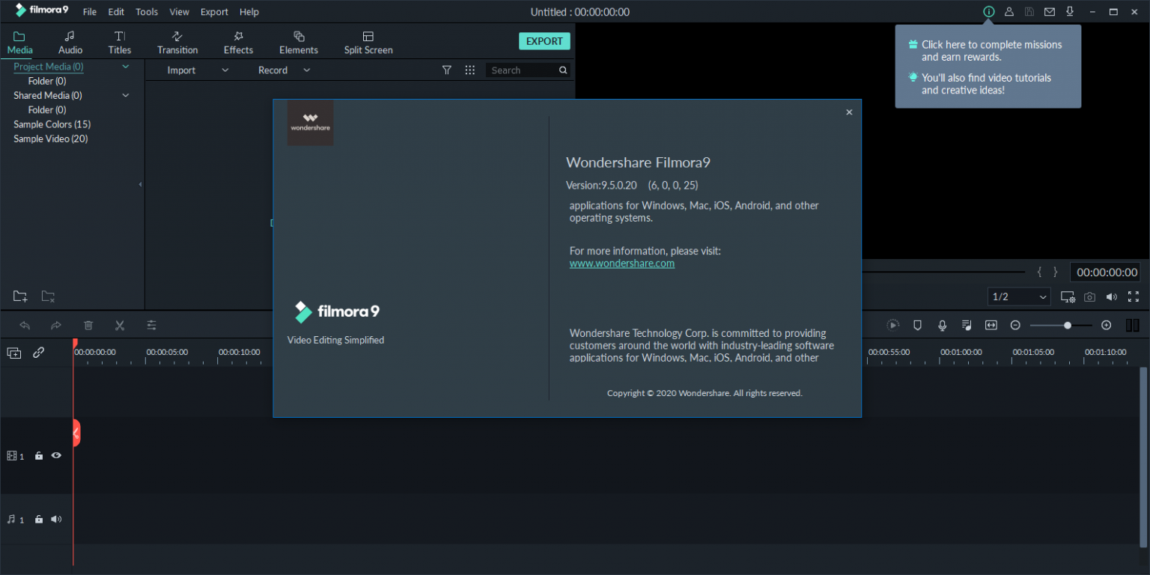Image resolution: width=1150 pixels, height=575 pixels.
Task: Open the File menu
Action: click(x=90, y=12)
